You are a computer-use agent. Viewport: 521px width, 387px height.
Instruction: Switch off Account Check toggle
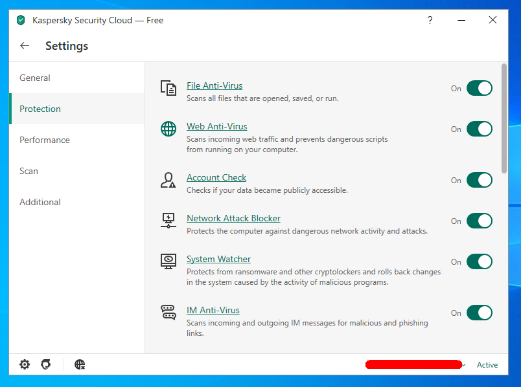[479, 180]
